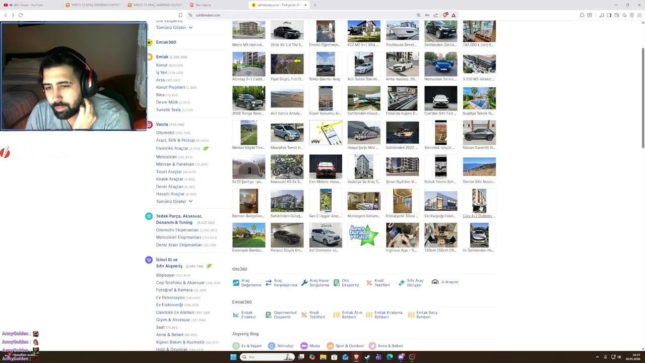Switch to the first MIECO 1S Araç Kamerası tab
The height and width of the screenshot is (363, 645).
pos(93,5)
